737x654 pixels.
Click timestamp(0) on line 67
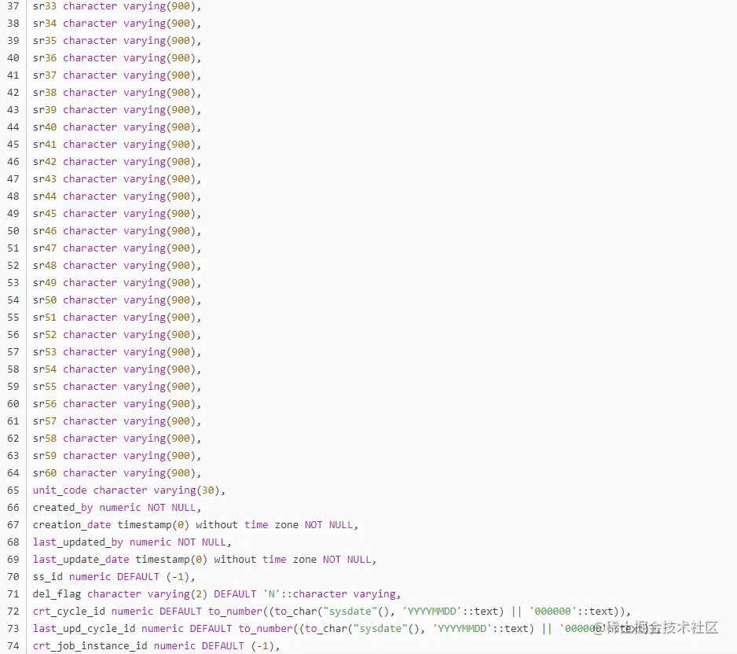[153, 525]
